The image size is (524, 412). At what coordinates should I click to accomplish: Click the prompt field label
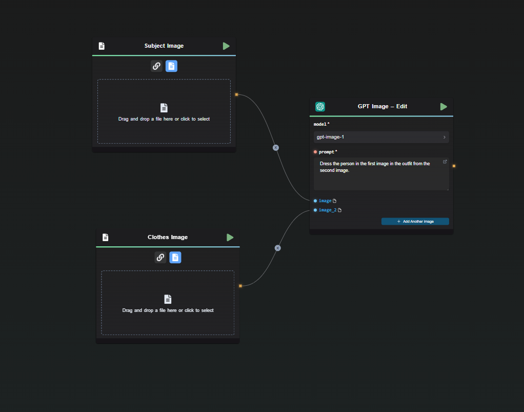327,152
